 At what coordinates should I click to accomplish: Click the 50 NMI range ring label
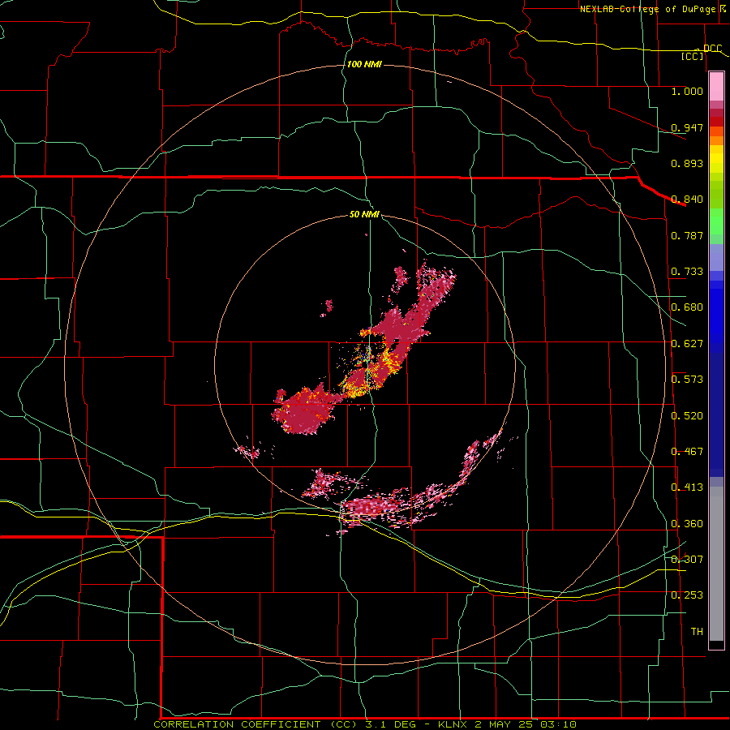pos(364,214)
